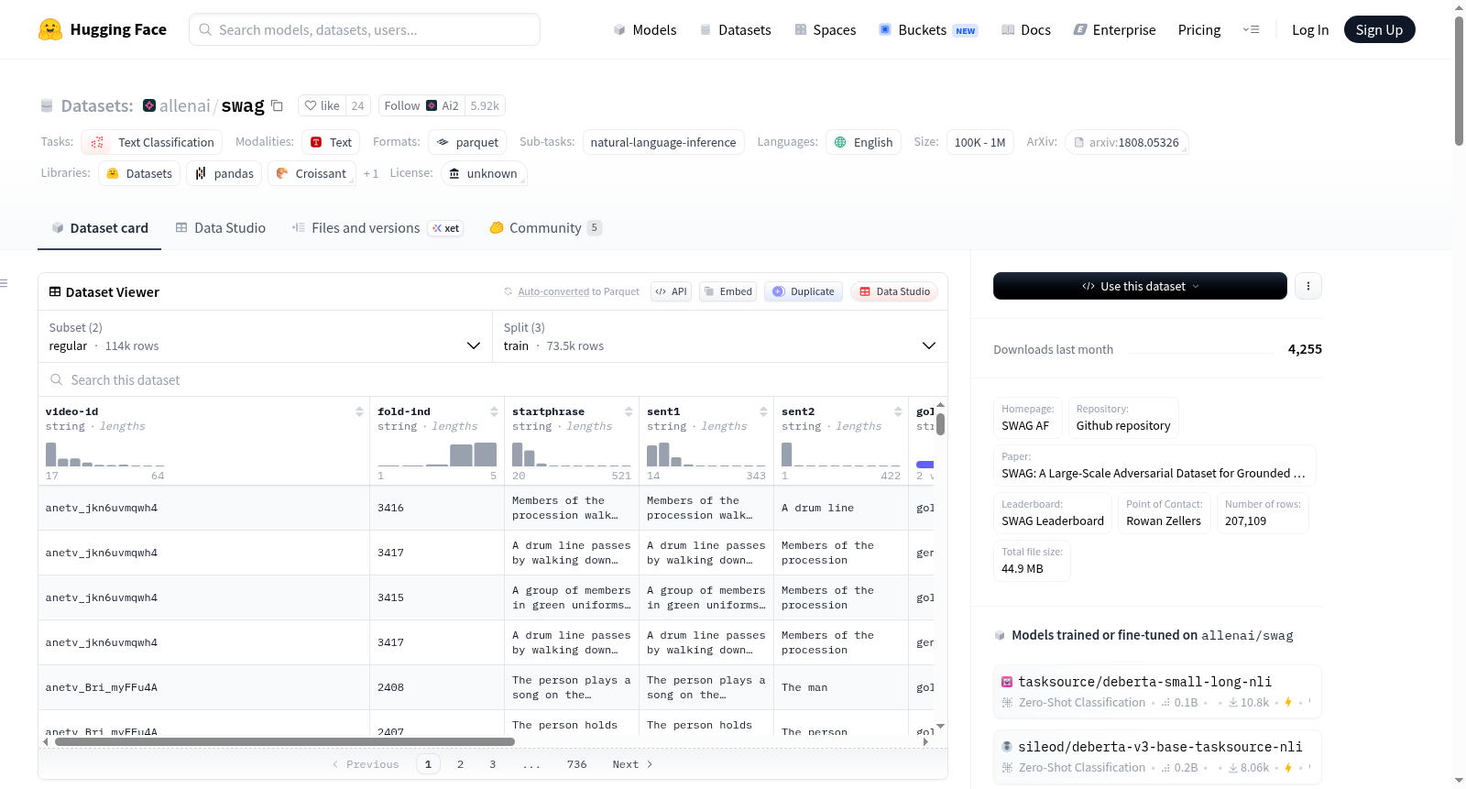
Task: Sort by the sent1 column arrows
Action: click(x=763, y=411)
